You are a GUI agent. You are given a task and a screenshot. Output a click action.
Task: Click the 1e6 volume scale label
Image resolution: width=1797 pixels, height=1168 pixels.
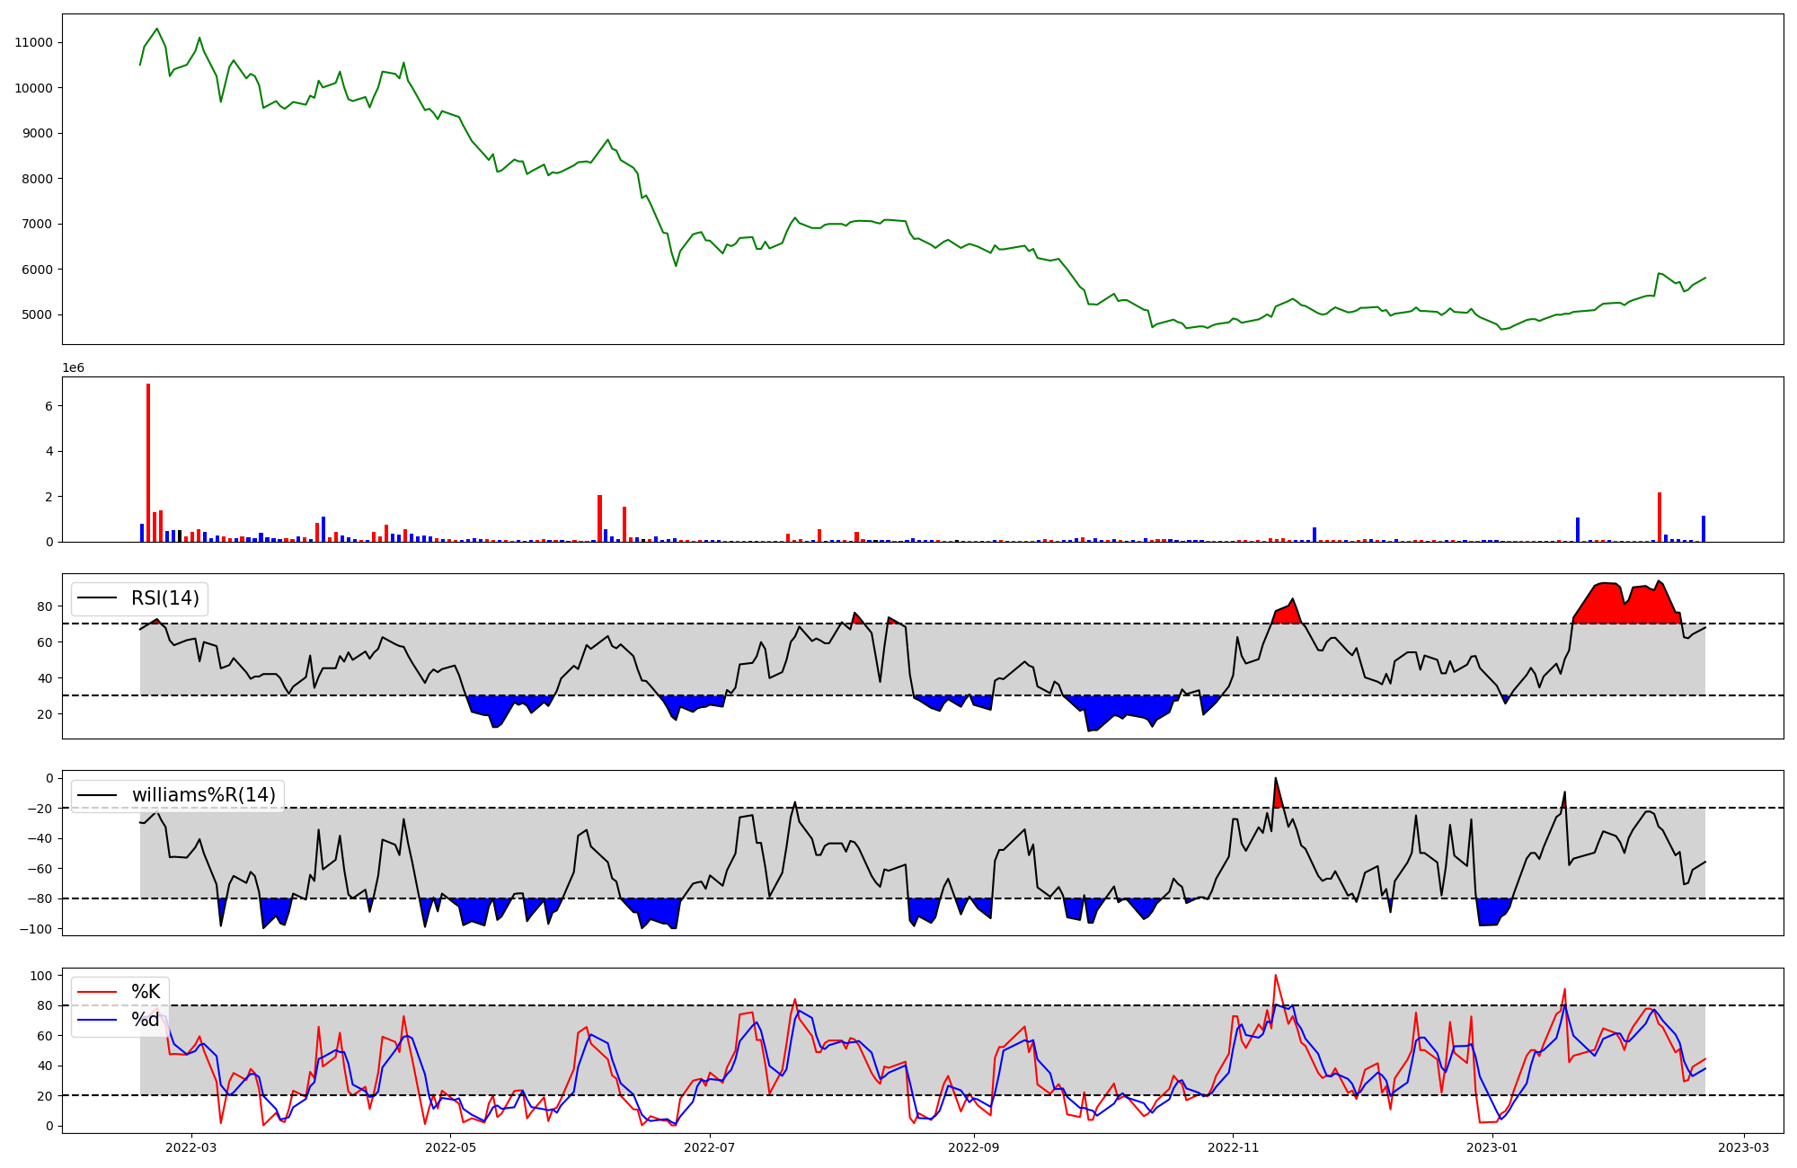point(73,367)
